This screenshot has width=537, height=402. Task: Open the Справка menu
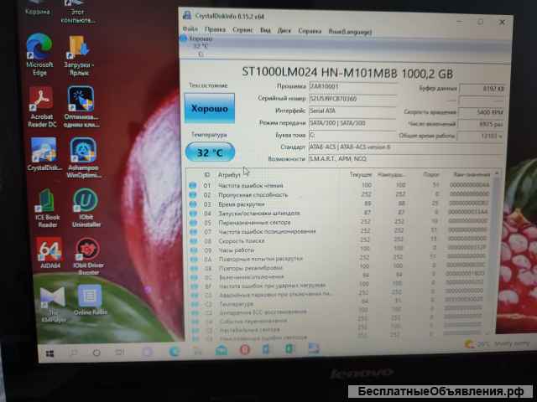(310, 31)
